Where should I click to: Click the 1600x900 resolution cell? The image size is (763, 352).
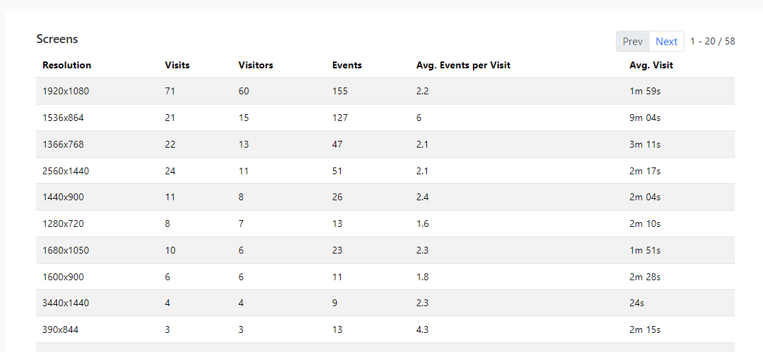63,277
